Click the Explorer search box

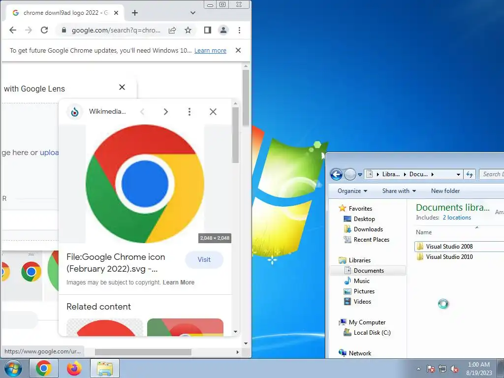coord(492,174)
